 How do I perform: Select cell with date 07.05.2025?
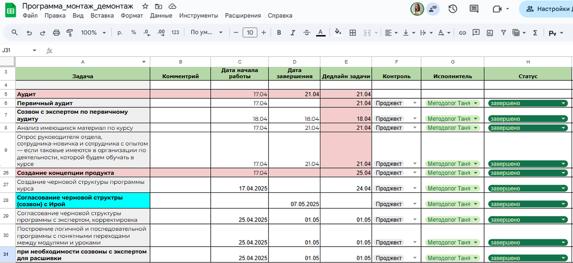[x=294, y=200]
